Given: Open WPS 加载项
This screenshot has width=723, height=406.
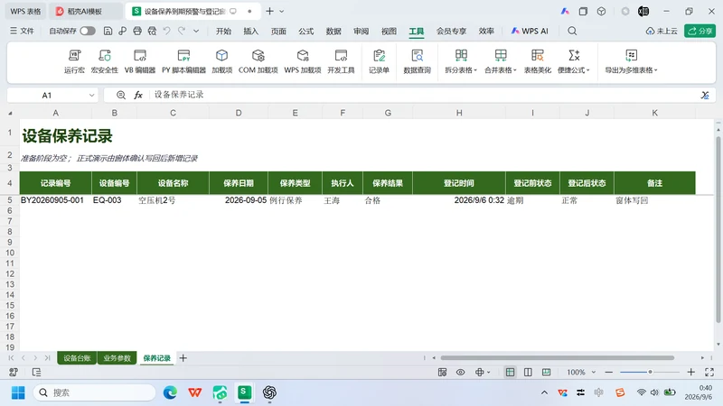Looking at the screenshot, I should click(303, 61).
